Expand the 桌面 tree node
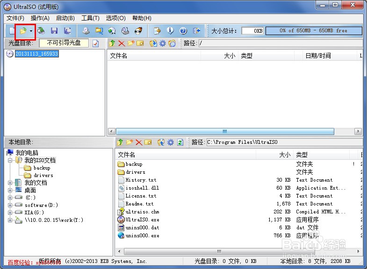Viewport: 367px width, 269px height. (x=10, y=190)
